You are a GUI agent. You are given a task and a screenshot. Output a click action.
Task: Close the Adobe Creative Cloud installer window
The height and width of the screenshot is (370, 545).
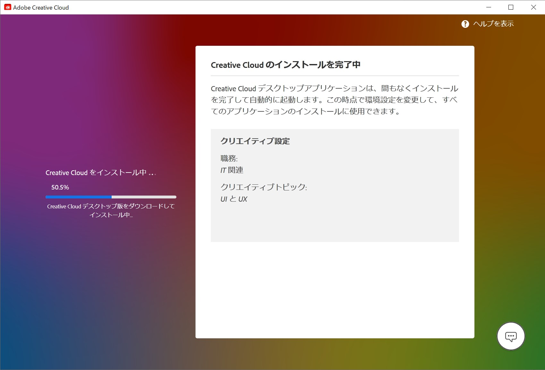pos(533,7)
